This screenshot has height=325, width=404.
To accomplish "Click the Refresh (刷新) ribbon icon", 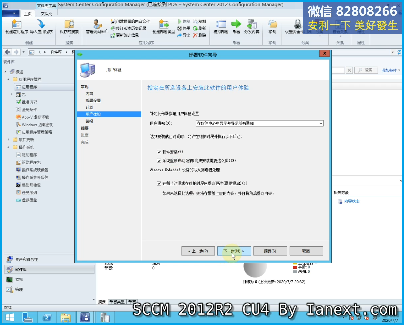I will point(199,28).
